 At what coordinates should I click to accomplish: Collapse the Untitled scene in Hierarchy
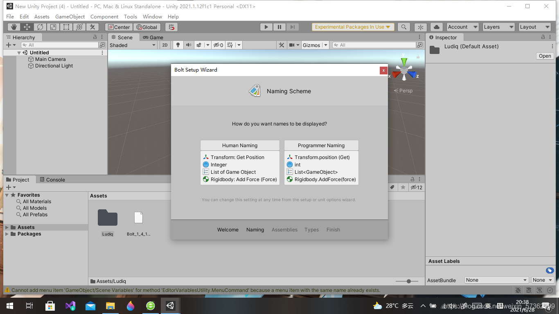pyautogui.click(x=19, y=53)
